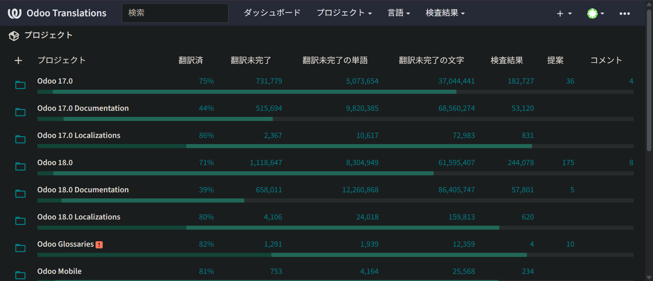Open the Odoo 17.0 Localizations project
Viewport: 653px width, 281px height.
tap(79, 136)
